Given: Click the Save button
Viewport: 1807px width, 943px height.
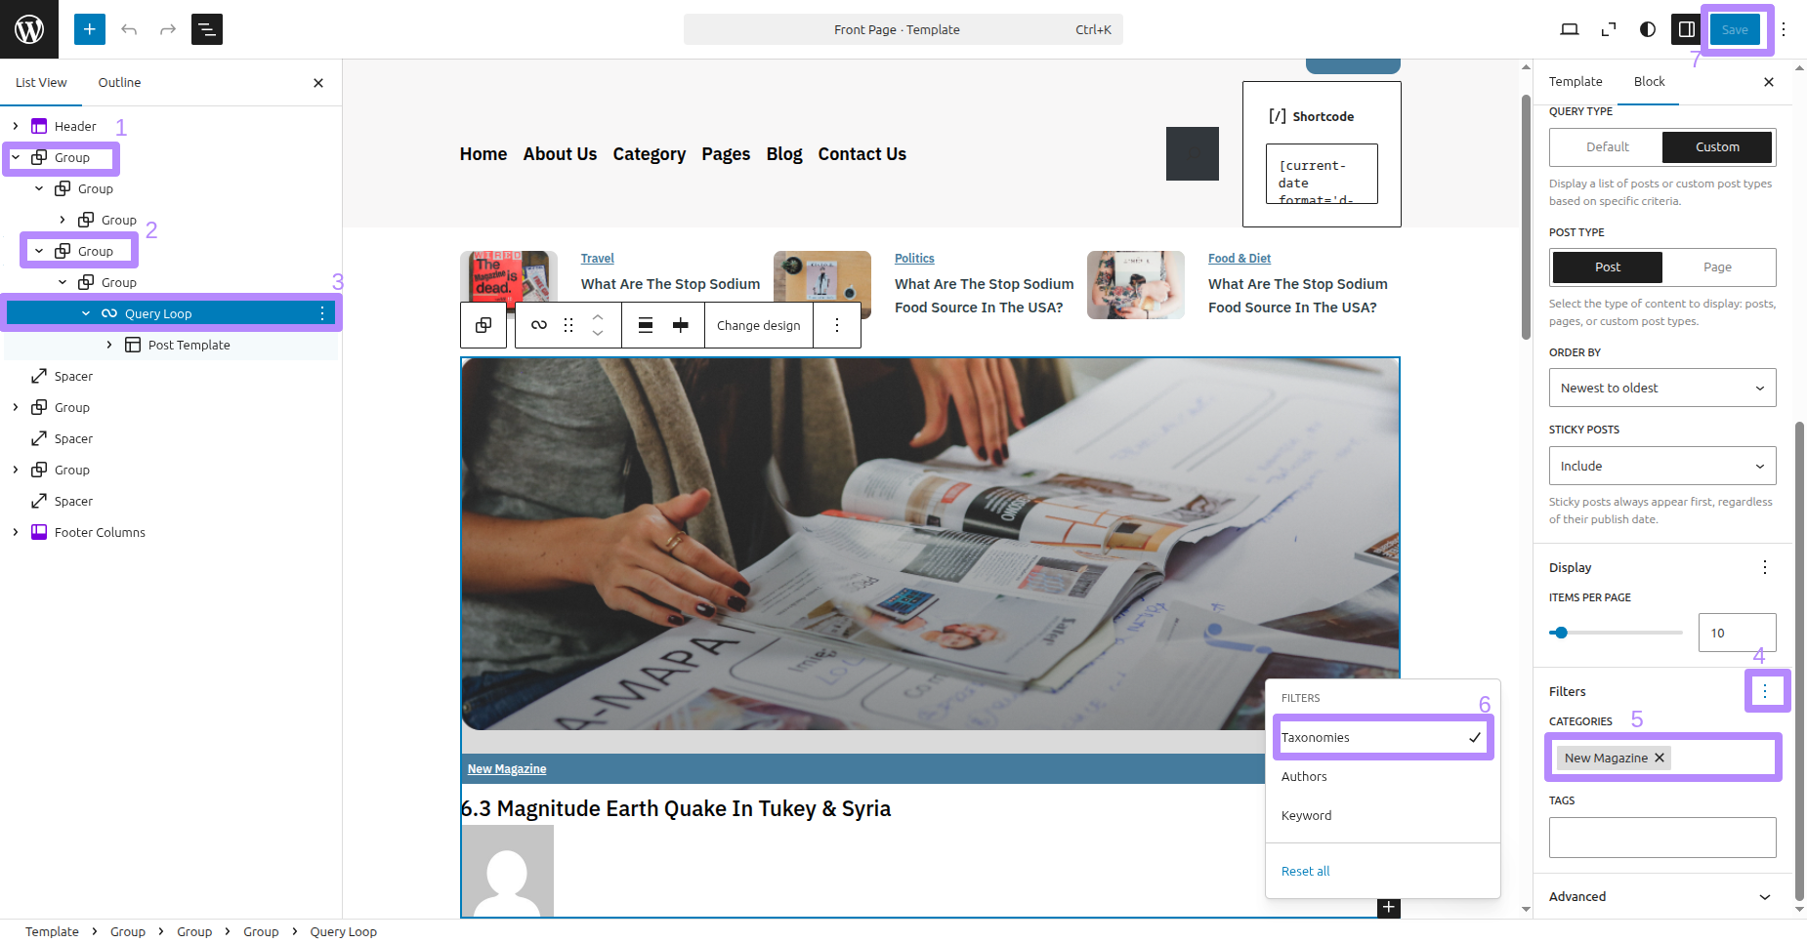Looking at the screenshot, I should 1735,29.
